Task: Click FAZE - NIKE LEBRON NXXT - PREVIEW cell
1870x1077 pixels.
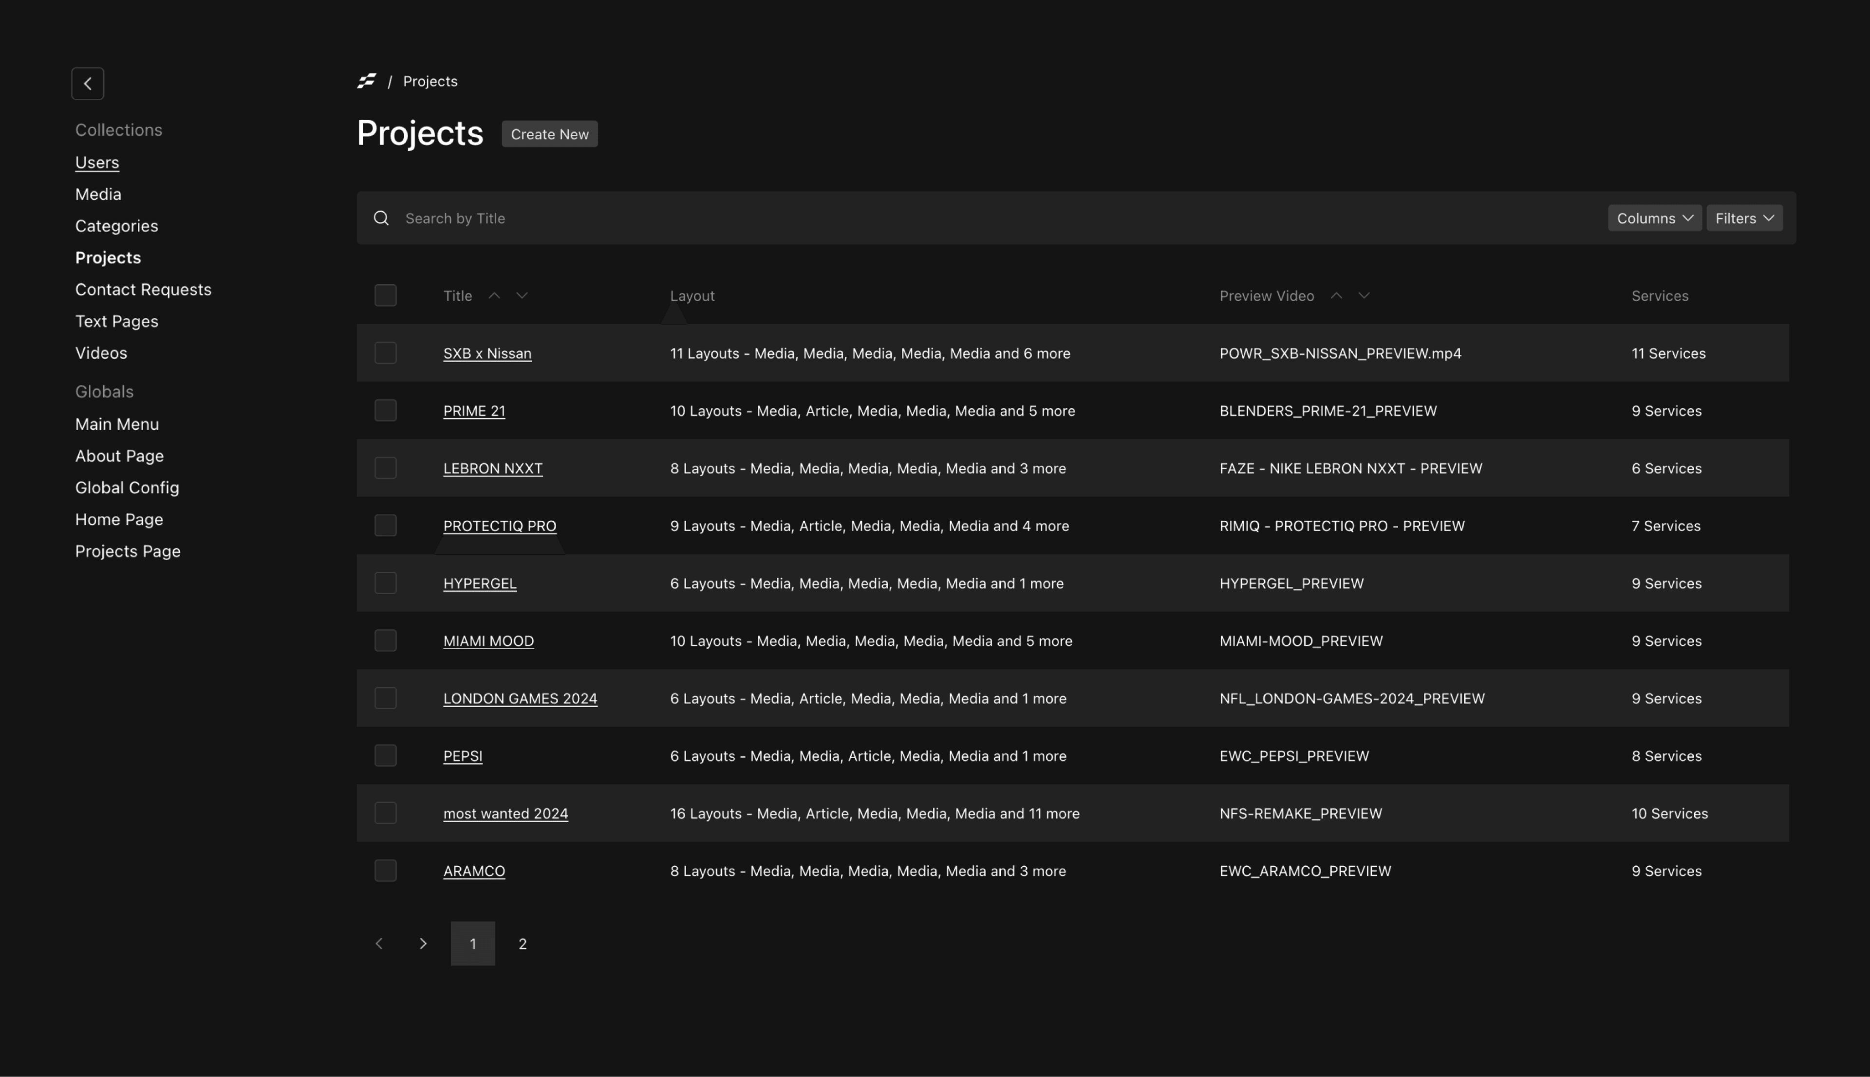Action: 1350,469
